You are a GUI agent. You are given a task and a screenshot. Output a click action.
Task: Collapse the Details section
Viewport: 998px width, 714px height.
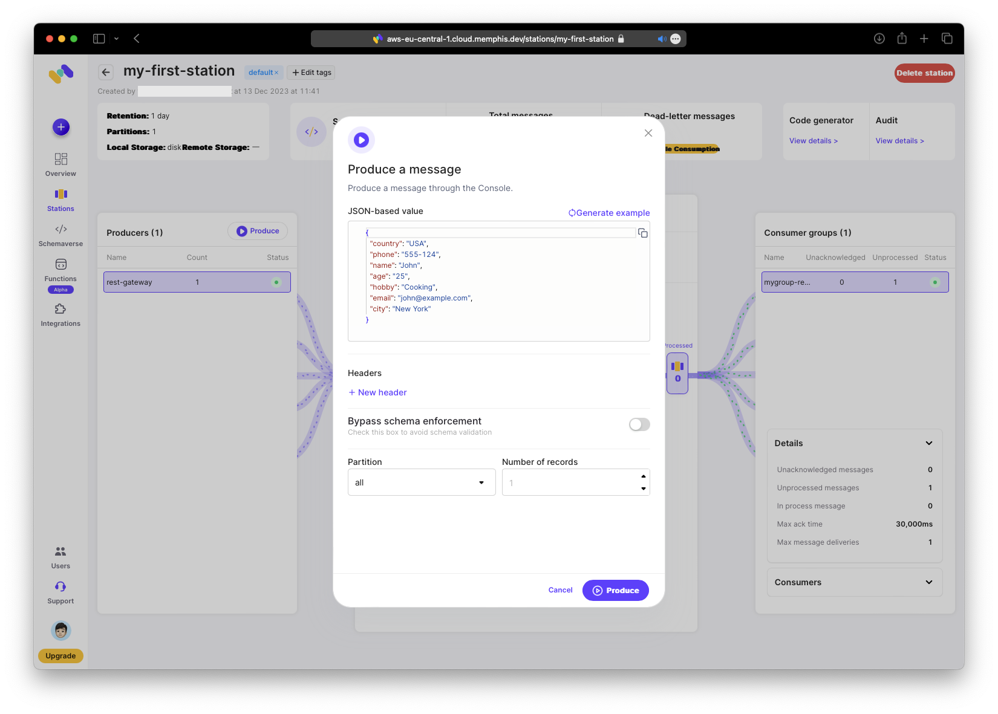tap(928, 443)
